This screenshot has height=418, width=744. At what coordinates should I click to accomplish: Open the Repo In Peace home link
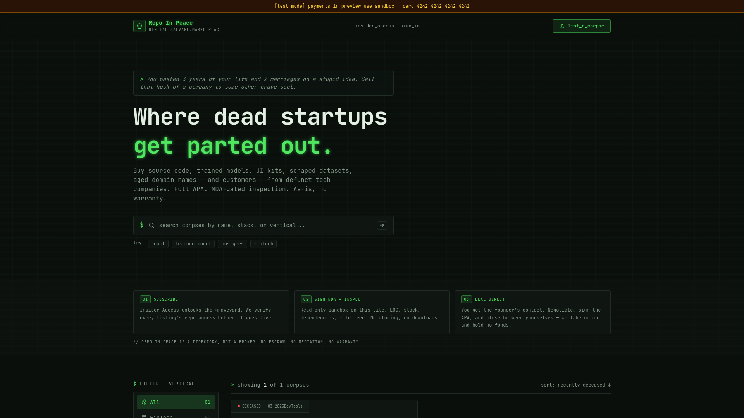[x=177, y=26]
